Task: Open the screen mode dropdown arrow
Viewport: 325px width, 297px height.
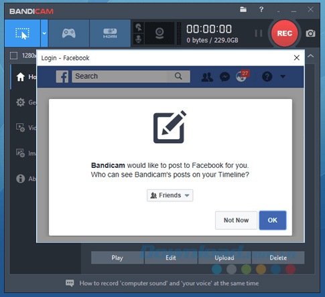Action: tap(44, 33)
